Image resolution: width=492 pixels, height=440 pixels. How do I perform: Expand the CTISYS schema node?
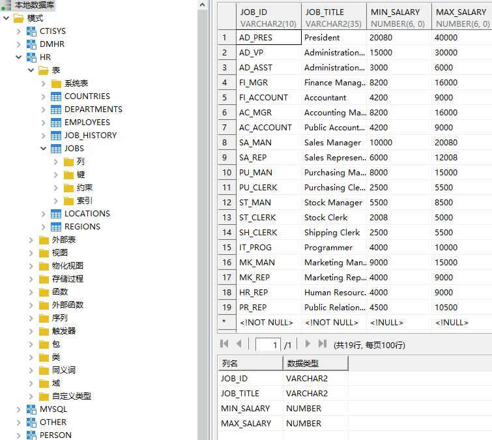[x=18, y=31]
